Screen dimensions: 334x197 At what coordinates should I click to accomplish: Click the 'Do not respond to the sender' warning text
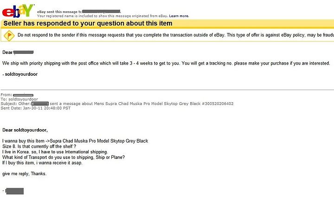click(176, 35)
